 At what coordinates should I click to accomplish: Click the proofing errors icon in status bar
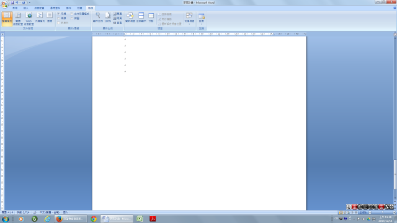(35, 212)
